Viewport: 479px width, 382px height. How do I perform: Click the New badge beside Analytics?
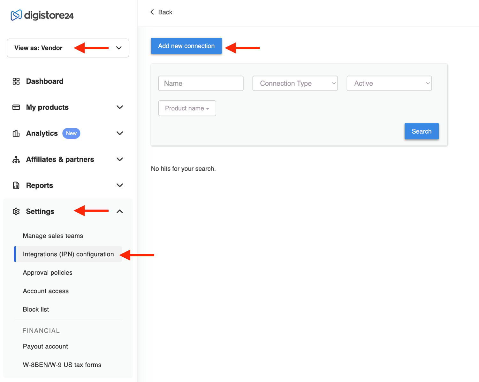coord(71,133)
